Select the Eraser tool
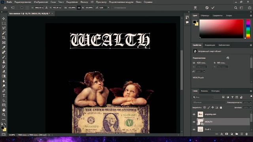 point(4,71)
